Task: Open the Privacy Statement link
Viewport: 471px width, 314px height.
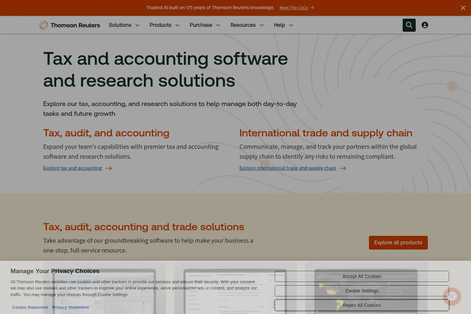Action: pyautogui.click(x=70, y=308)
